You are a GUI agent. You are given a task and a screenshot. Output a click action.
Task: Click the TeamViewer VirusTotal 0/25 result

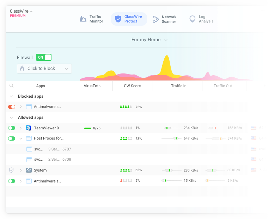click(x=92, y=128)
